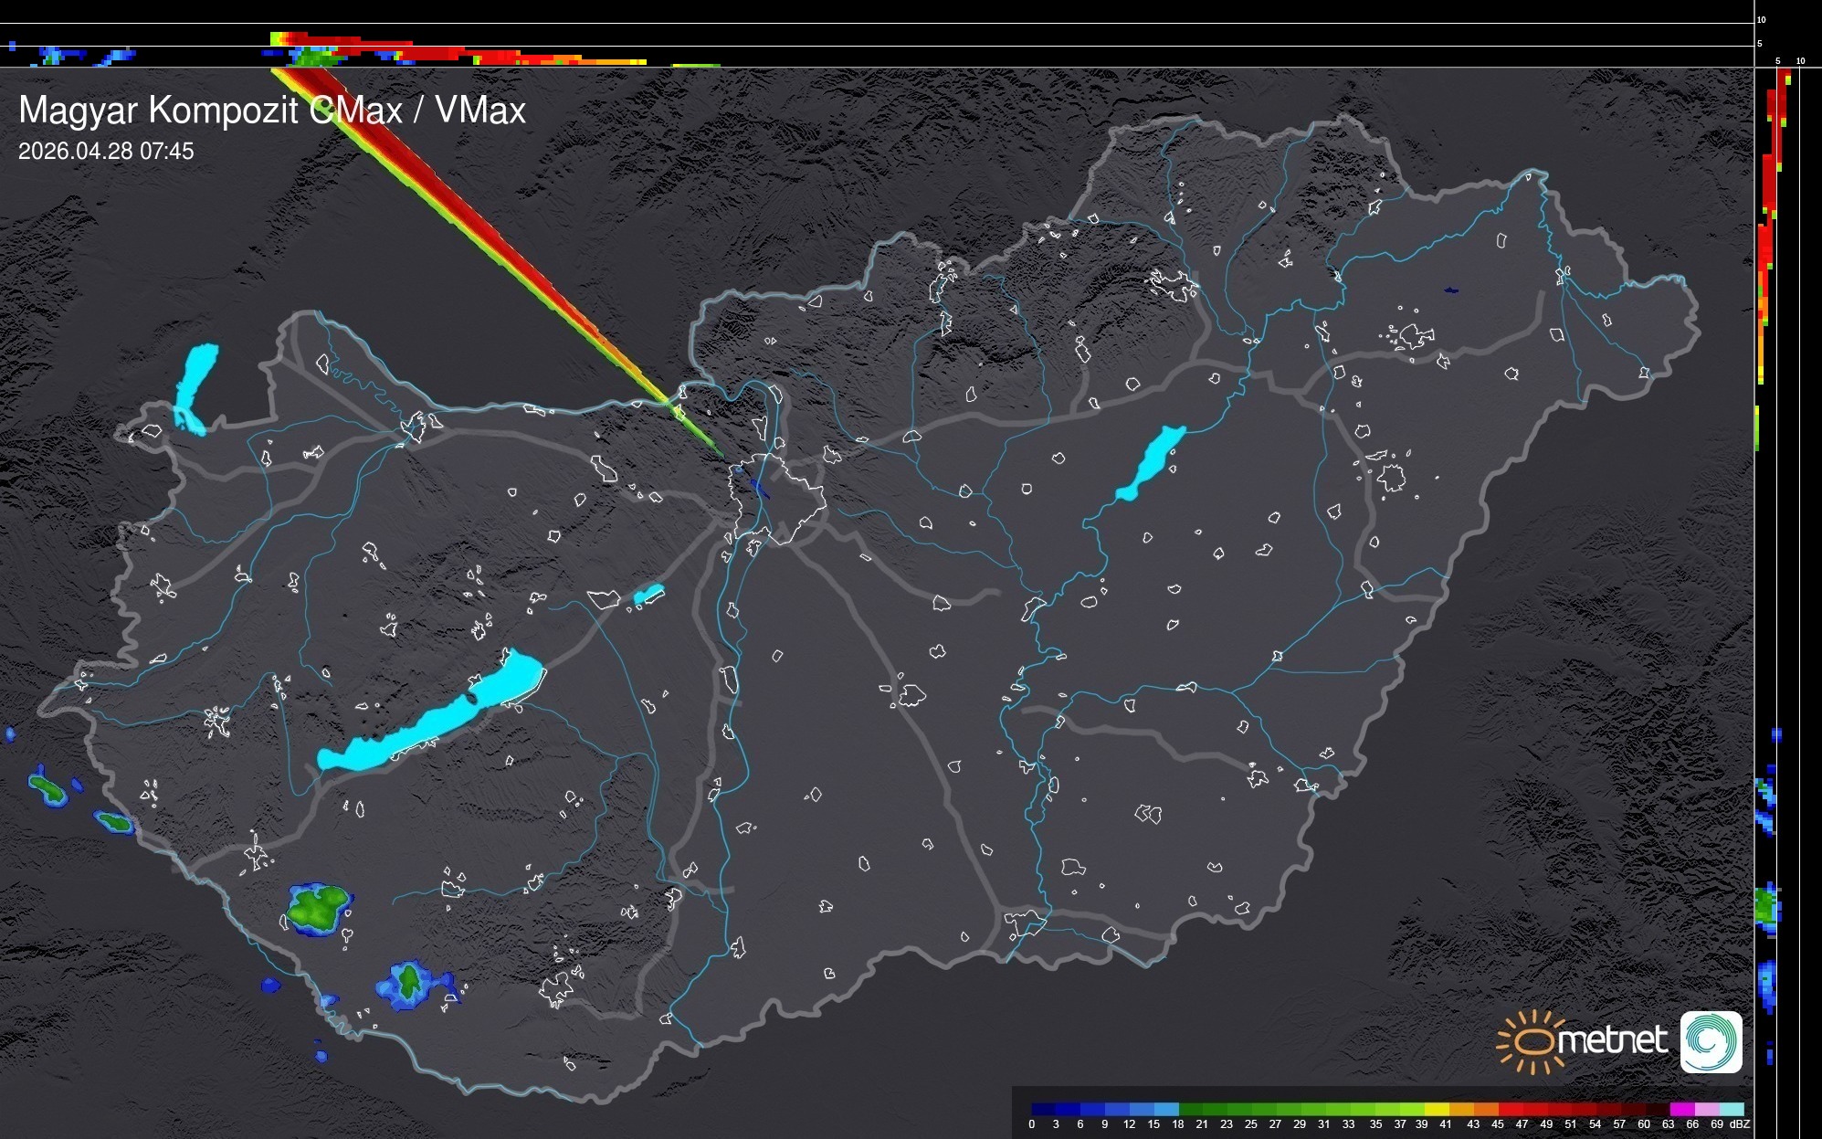The image size is (1822, 1139).
Task: Click the large green radar echo cell
Action: (315, 908)
